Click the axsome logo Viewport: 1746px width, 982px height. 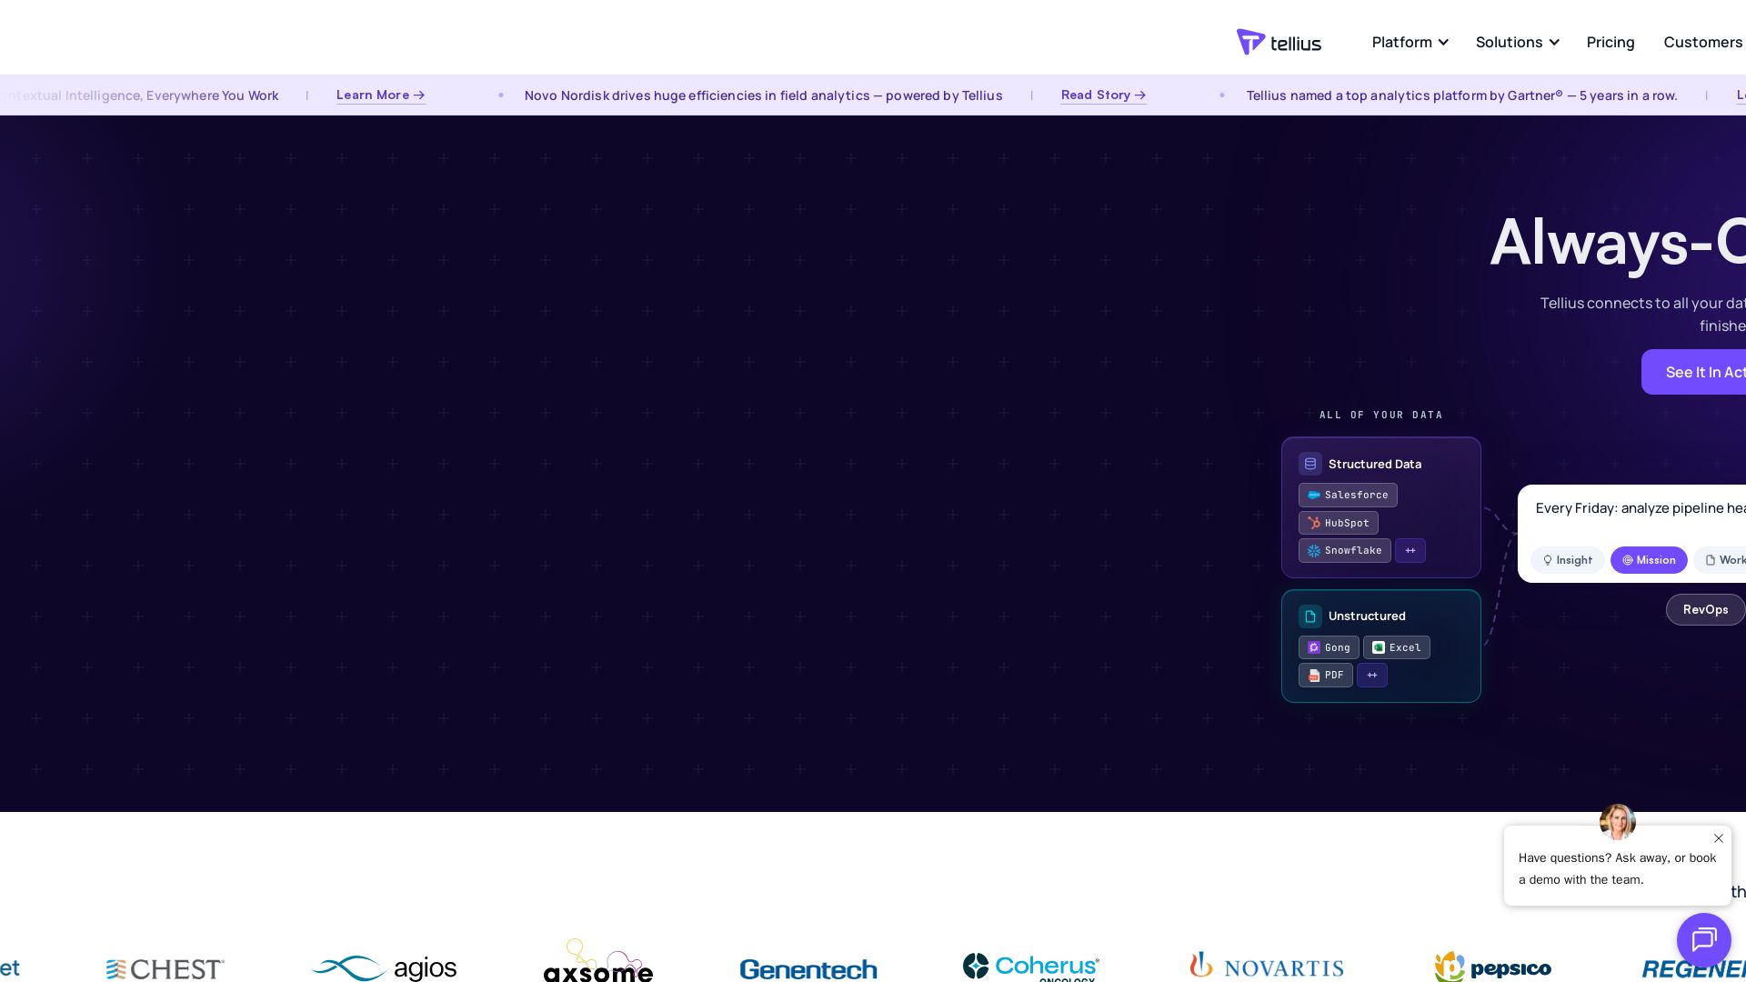click(x=598, y=962)
